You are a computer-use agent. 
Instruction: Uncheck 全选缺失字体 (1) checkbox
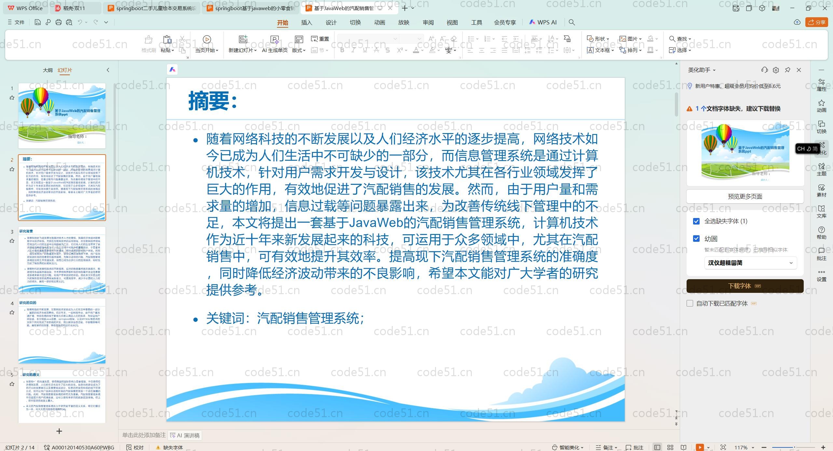[696, 221]
